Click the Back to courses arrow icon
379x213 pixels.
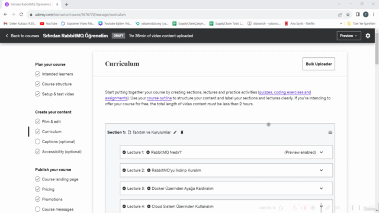pyautogui.click(x=7, y=35)
